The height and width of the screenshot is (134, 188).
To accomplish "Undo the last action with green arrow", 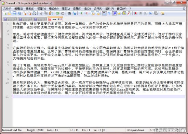I will point(58,13).
